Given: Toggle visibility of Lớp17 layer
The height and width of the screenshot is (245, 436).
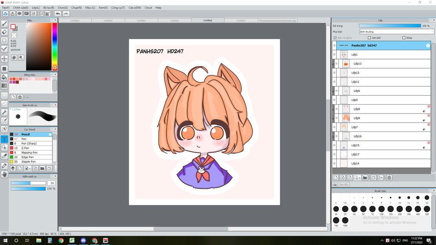Looking at the screenshot, I should click(334, 154).
